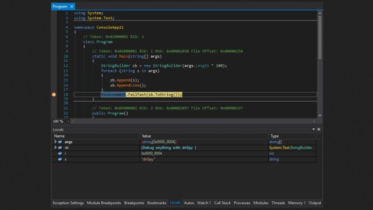Viewport: 373px width, 210px height.
Task: Close the Program tab
Action: coord(72,6)
